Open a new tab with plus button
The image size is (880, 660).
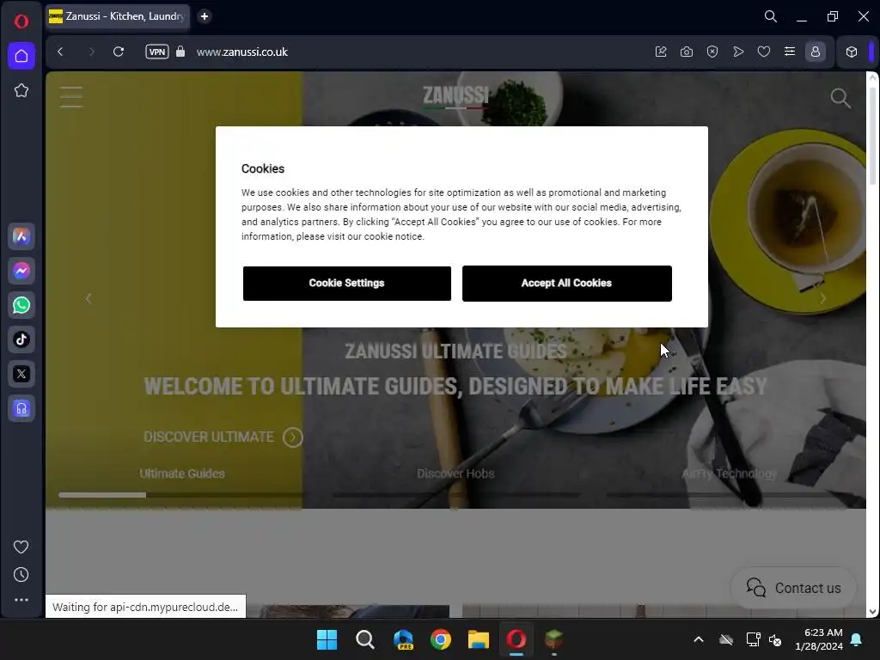point(205,16)
